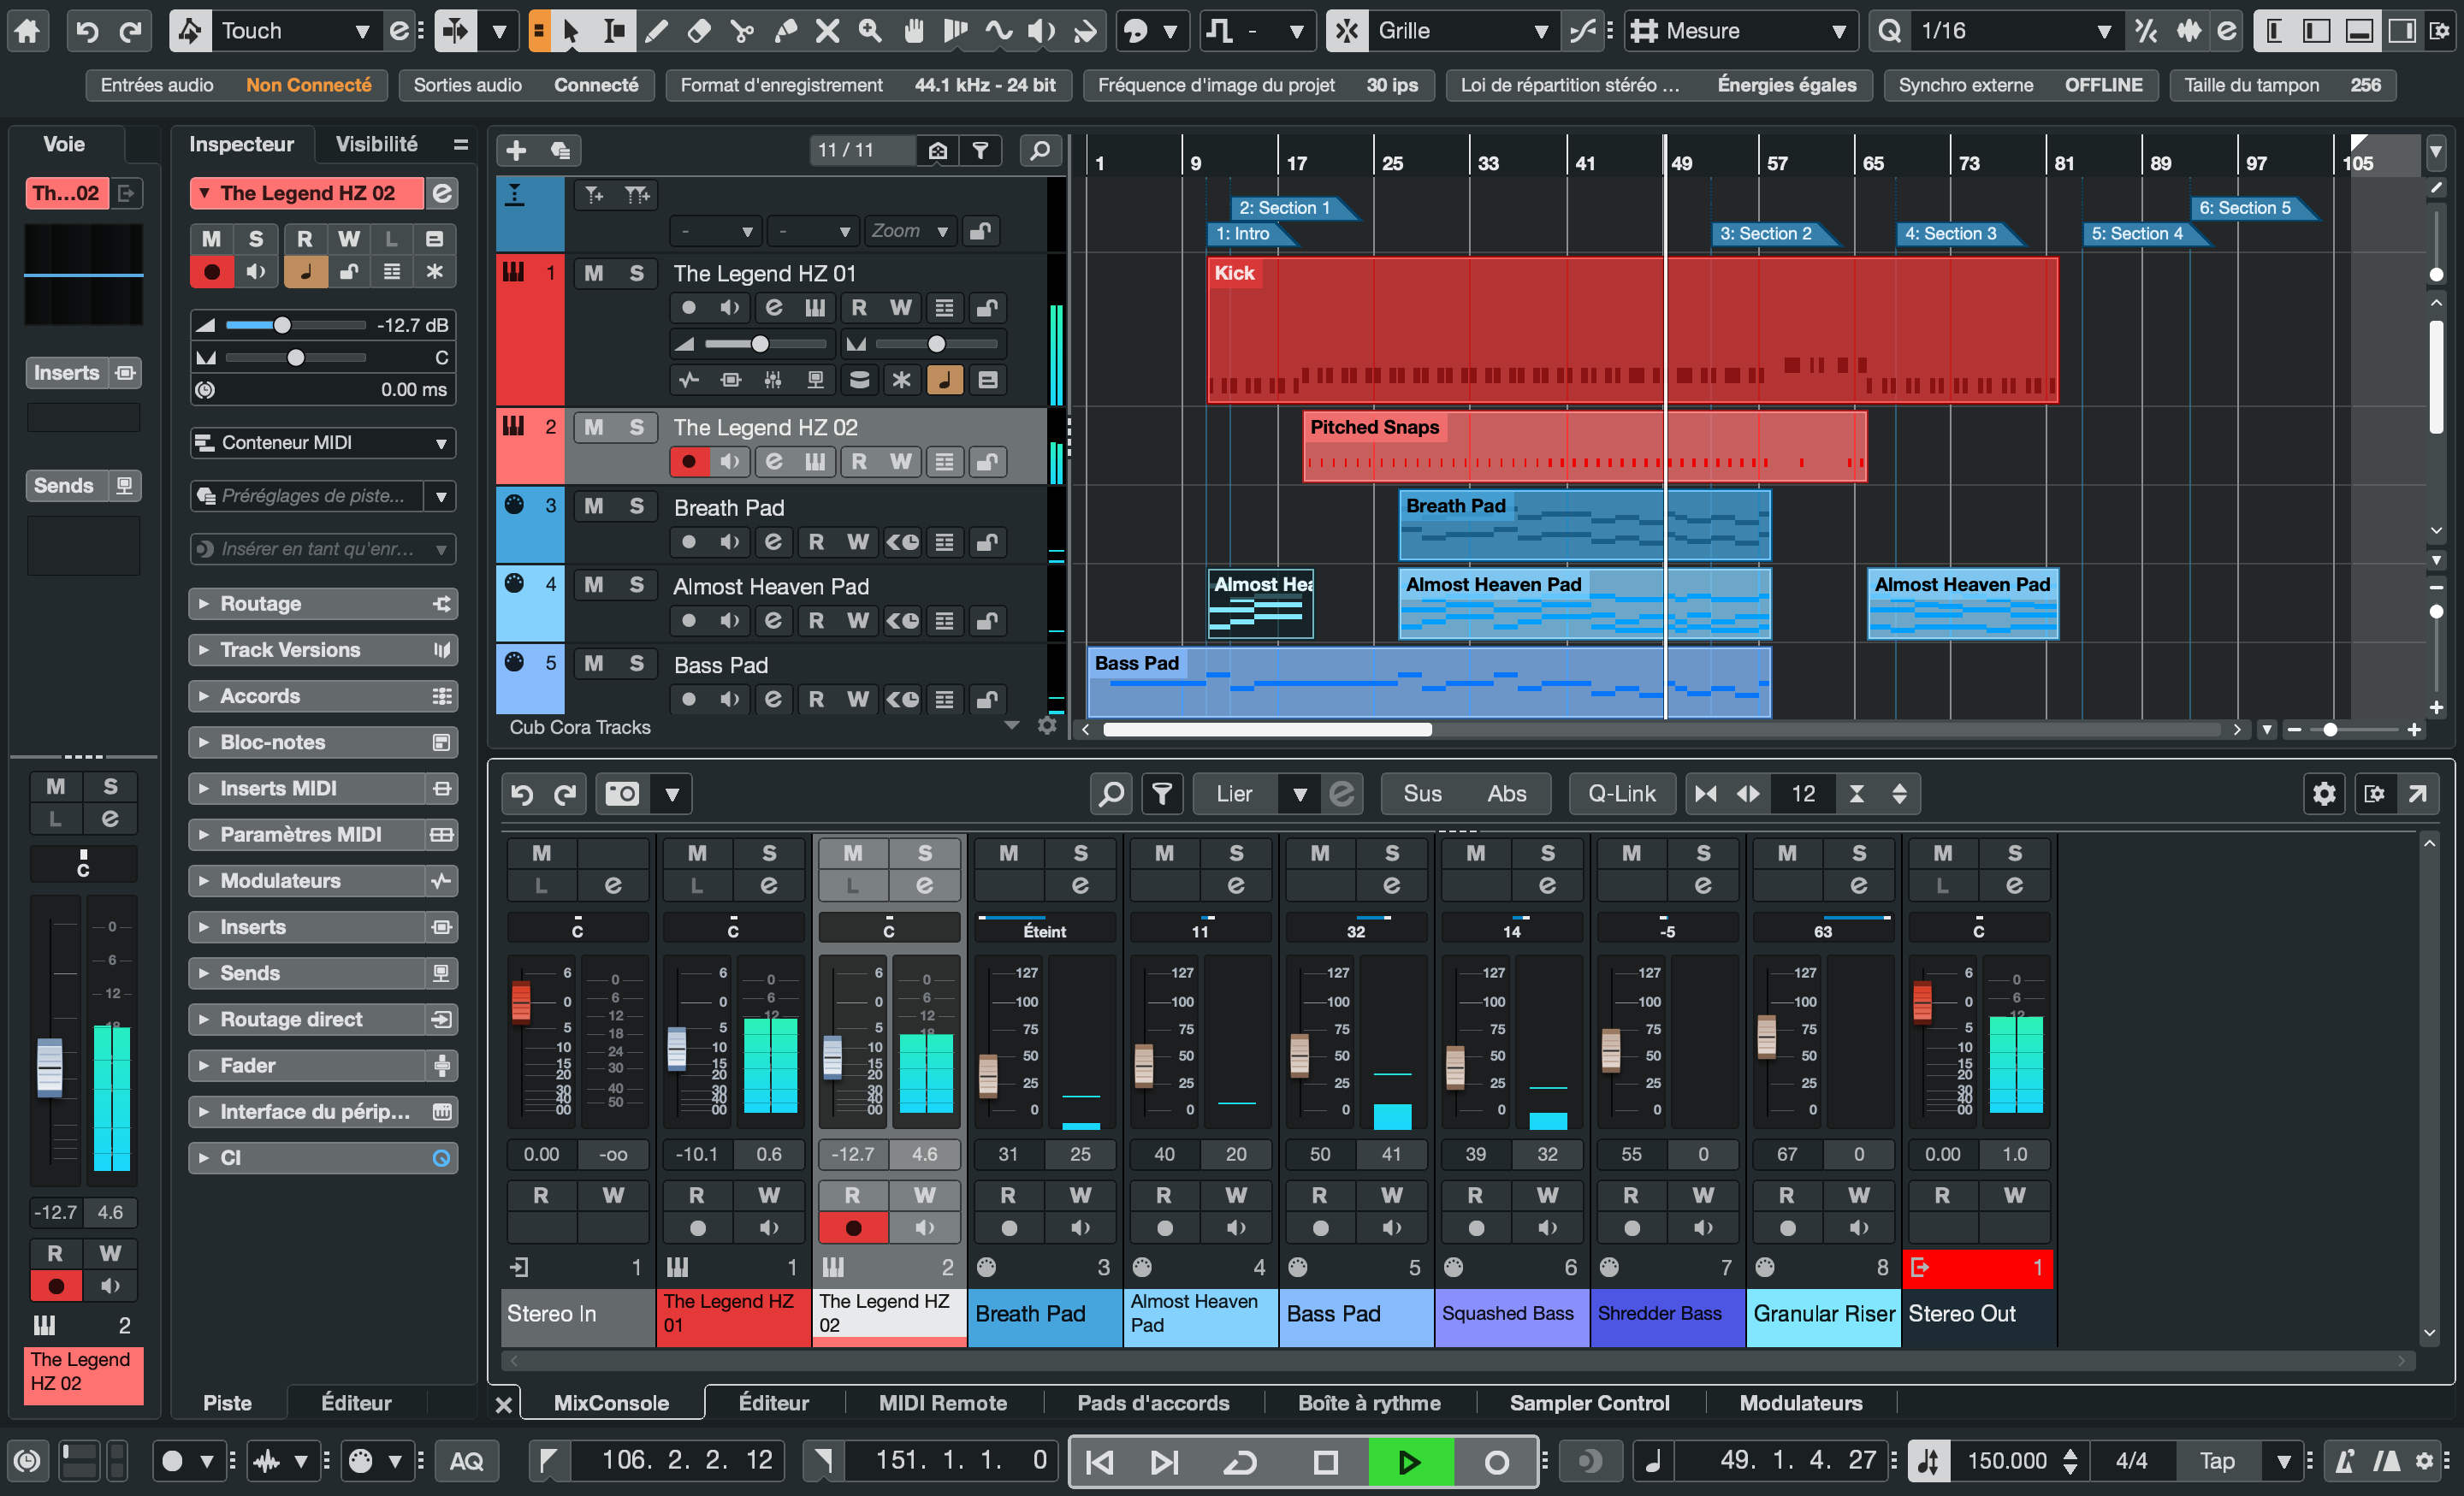Viewport: 2464px width, 1496px height.
Task: Select the Draw pencil tool
Action: pos(656,31)
